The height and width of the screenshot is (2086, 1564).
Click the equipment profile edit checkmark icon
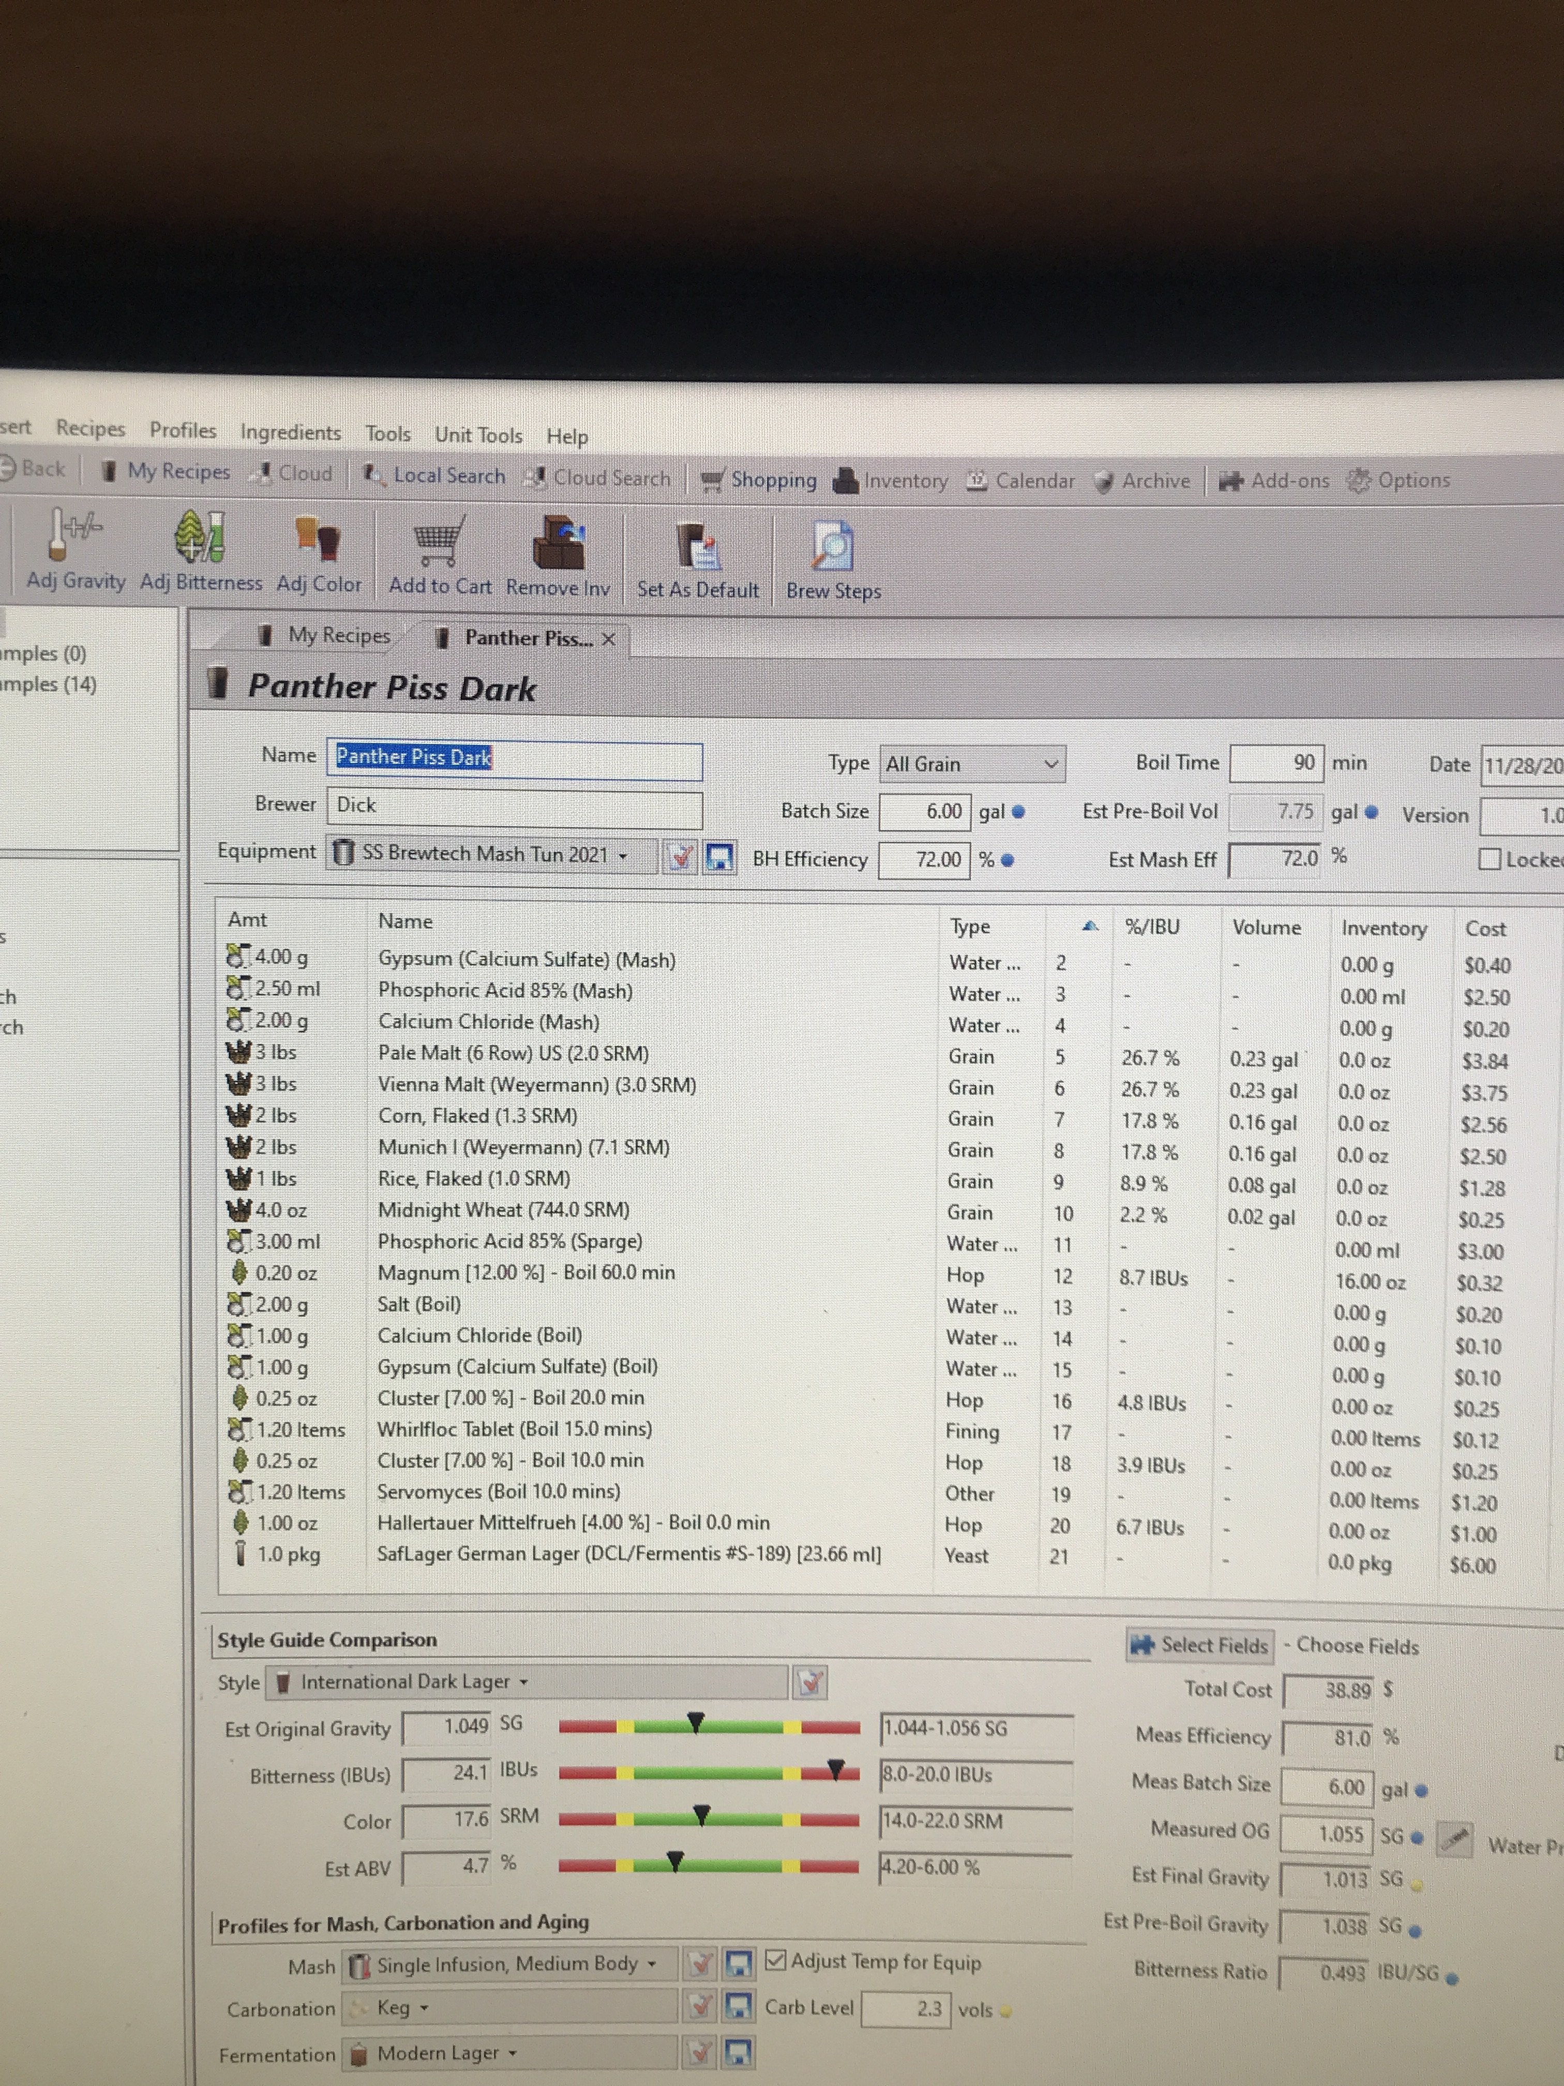tap(680, 857)
